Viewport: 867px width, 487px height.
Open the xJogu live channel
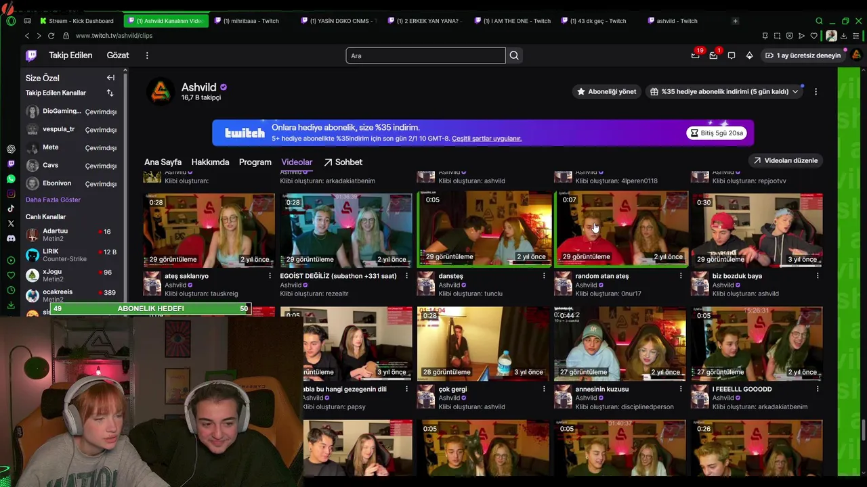71,275
